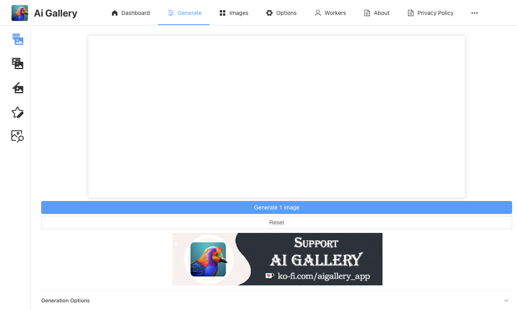Image resolution: width=517 pixels, height=310 pixels.
Task: Open image search interrogation sidebar tool
Action: [x=18, y=136]
